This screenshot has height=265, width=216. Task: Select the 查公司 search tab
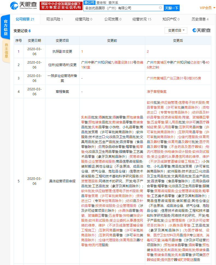tap(89, 2)
